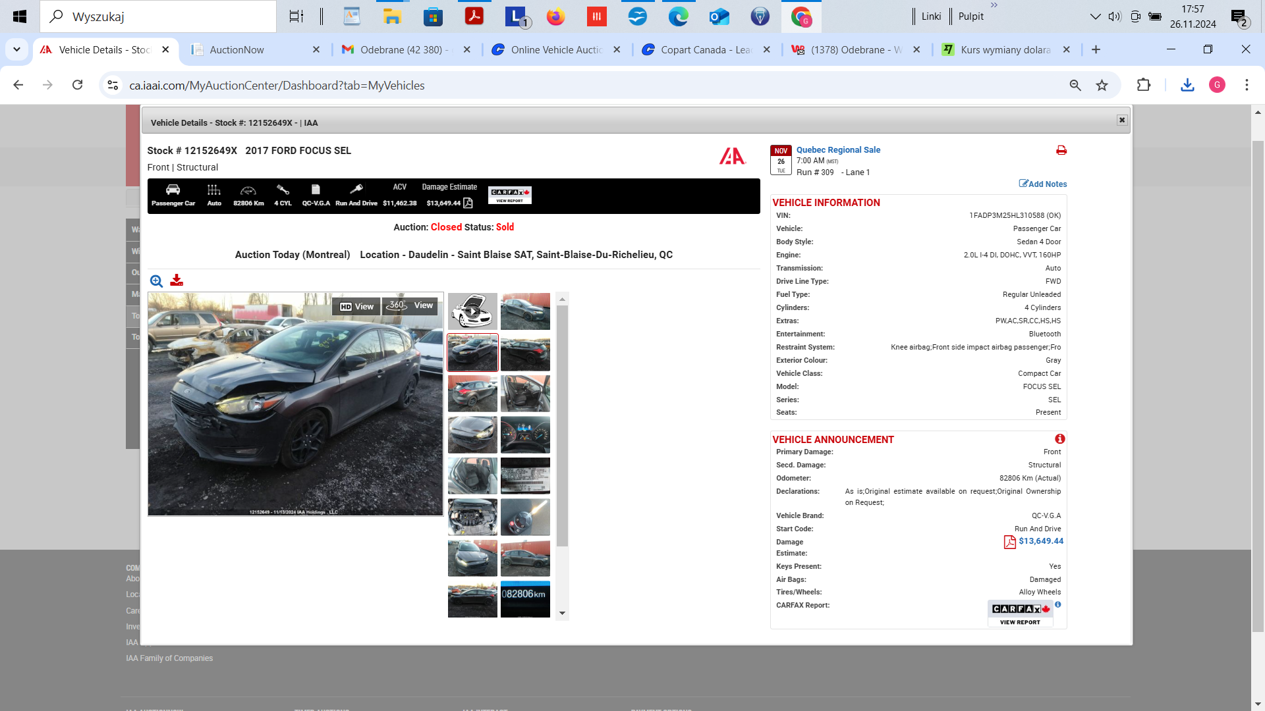Download vehicle images with red download icon
This screenshot has width=1265, height=711.
click(x=177, y=280)
